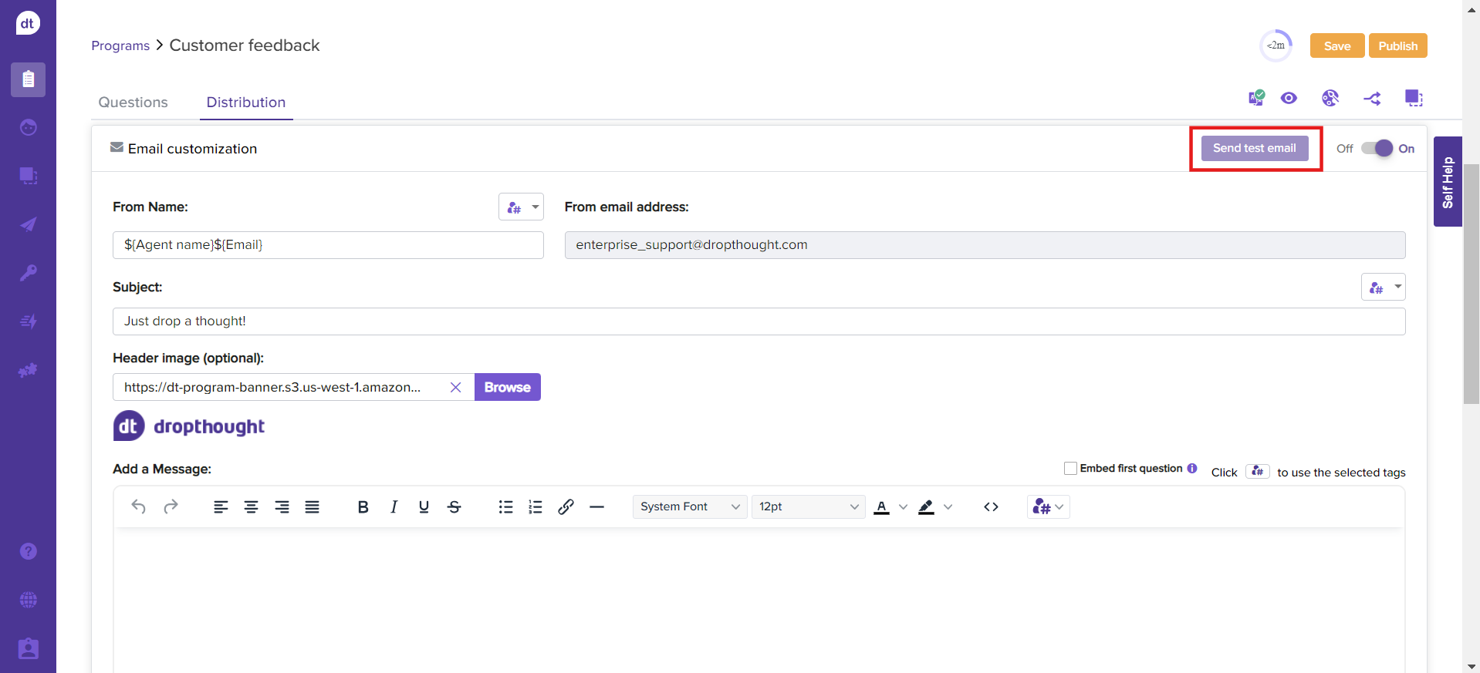Open the Subject tags dropdown

pyautogui.click(x=1383, y=288)
